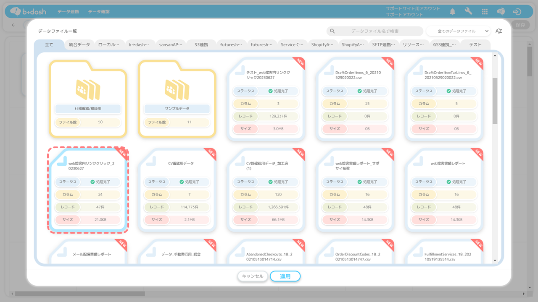Select the テスト_web接客内リンククリック20230627 file name
The height and width of the screenshot is (302, 538).
268,75
